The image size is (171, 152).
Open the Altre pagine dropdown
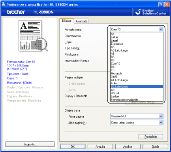click(137, 123)
